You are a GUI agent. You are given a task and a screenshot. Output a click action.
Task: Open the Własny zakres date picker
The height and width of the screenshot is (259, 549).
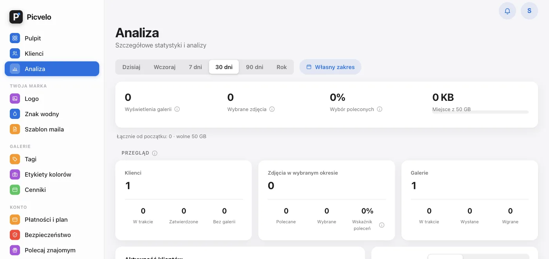click(330, 67)
